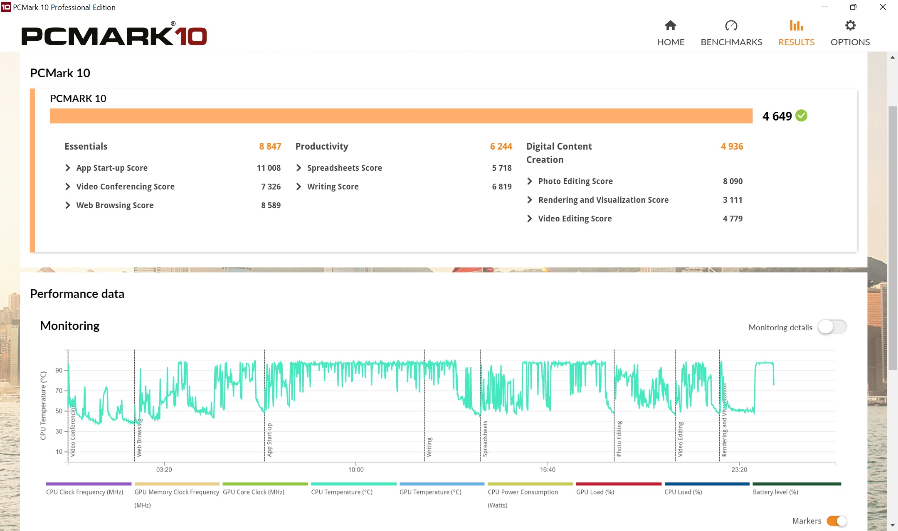Enable the Monitoring details switch
Viewport: 898px width, 531px height.
(x=832, y=327)
